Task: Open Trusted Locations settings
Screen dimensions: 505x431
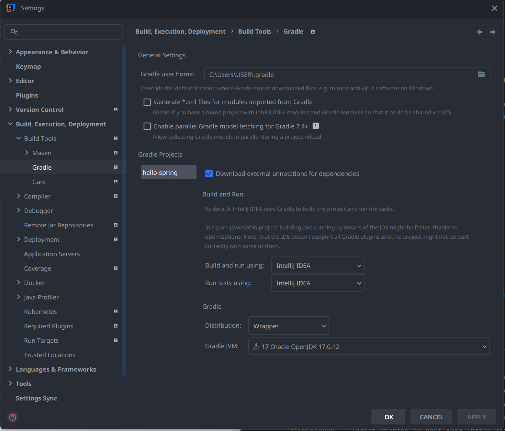Action: pos(49,355)
